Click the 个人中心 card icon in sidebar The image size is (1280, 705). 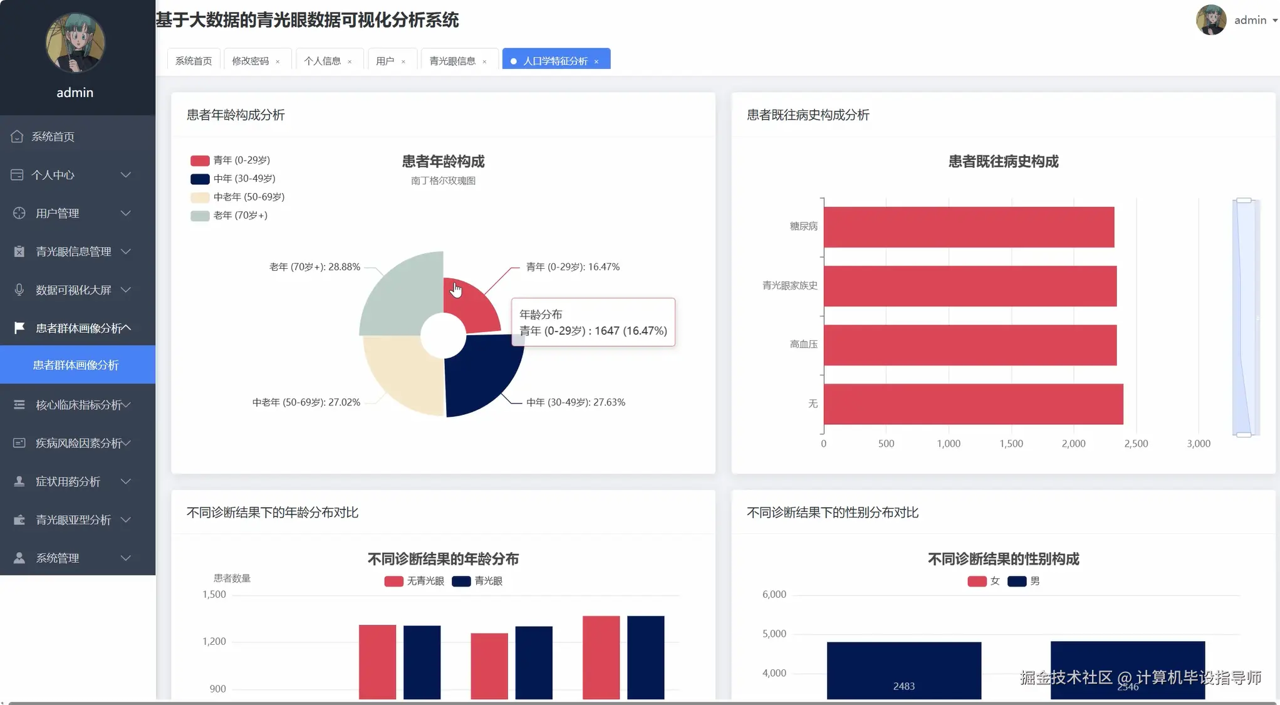[x=17, y=175]
